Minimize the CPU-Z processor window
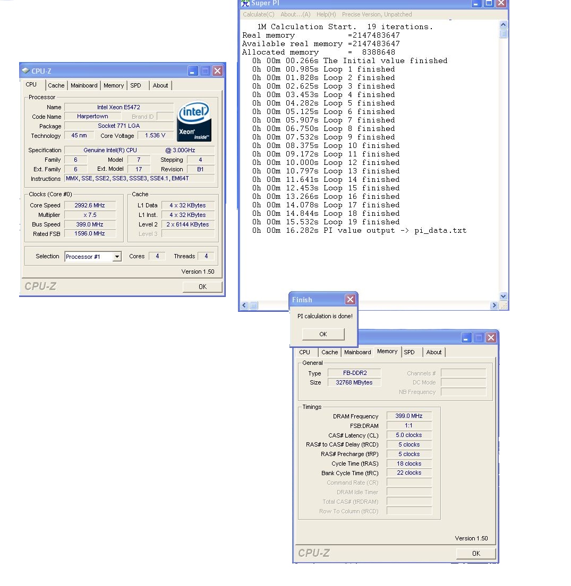Viewport: 571px width, 586px height. point(192,71)
